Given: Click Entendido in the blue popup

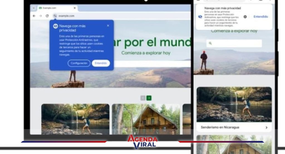Looking at the screenshot, I should tap(101, 63).
